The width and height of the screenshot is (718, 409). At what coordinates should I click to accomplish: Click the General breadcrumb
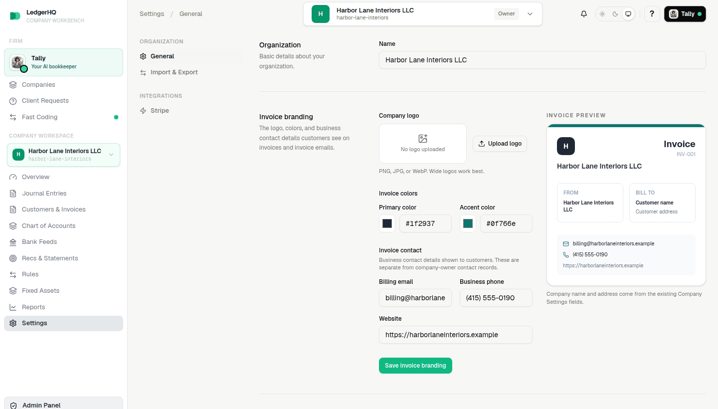(x=191, y=14)
